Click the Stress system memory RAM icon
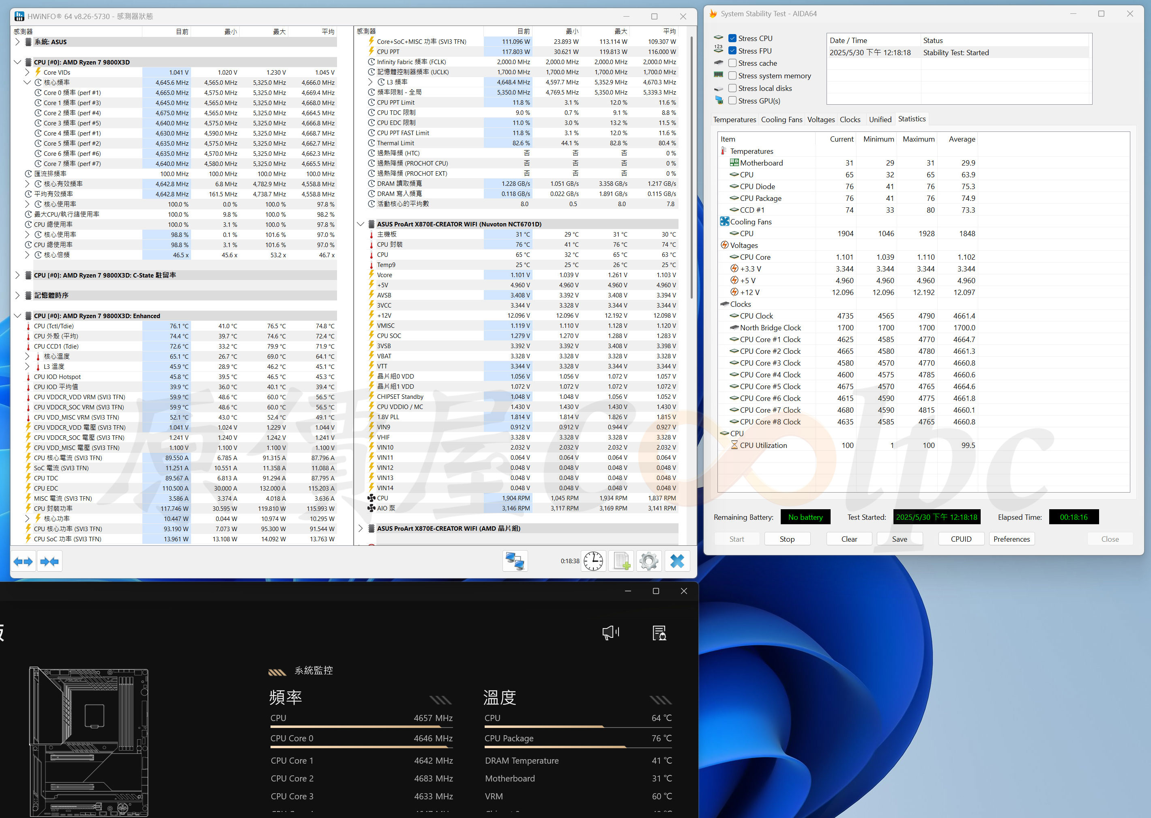 [x=719, y=75]
